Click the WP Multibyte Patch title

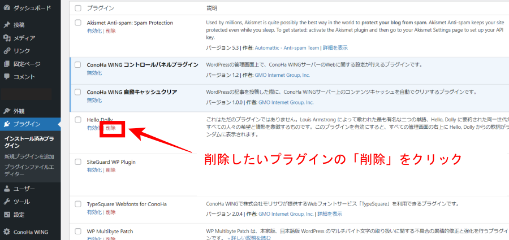pyautogui.click(x=110, y=231)
